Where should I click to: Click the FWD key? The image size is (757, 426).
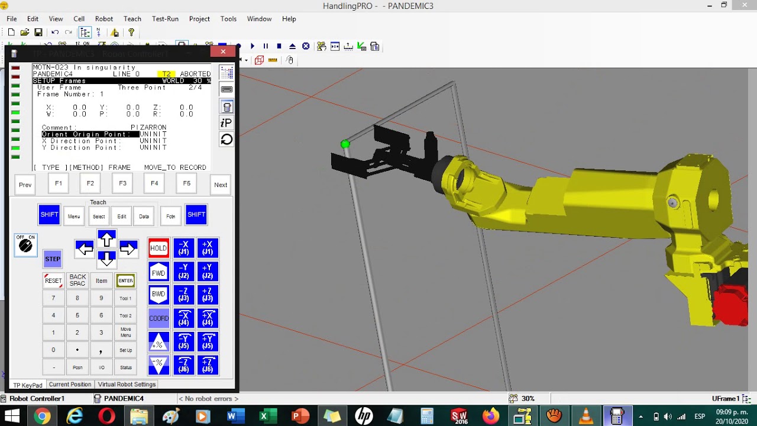coord(158,272)
